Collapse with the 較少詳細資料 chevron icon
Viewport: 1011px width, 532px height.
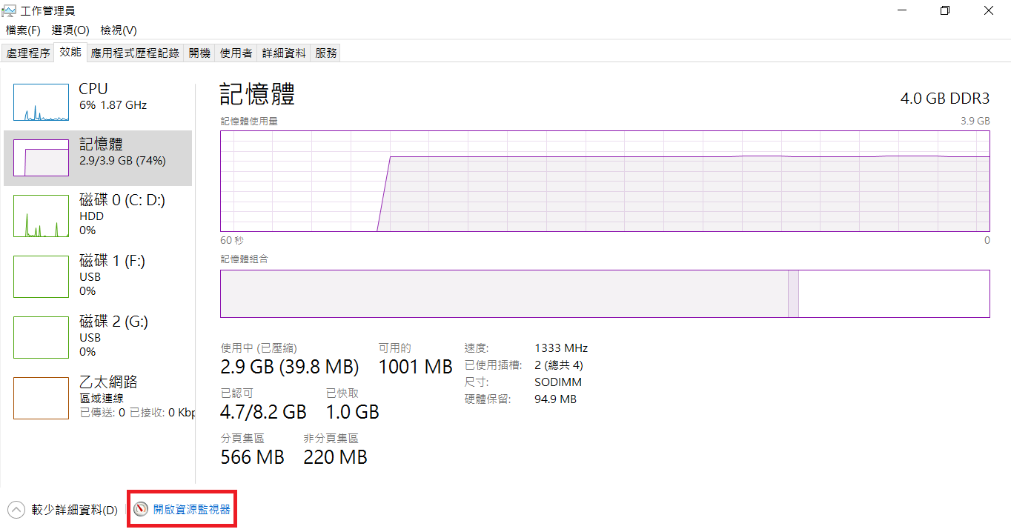16,510
